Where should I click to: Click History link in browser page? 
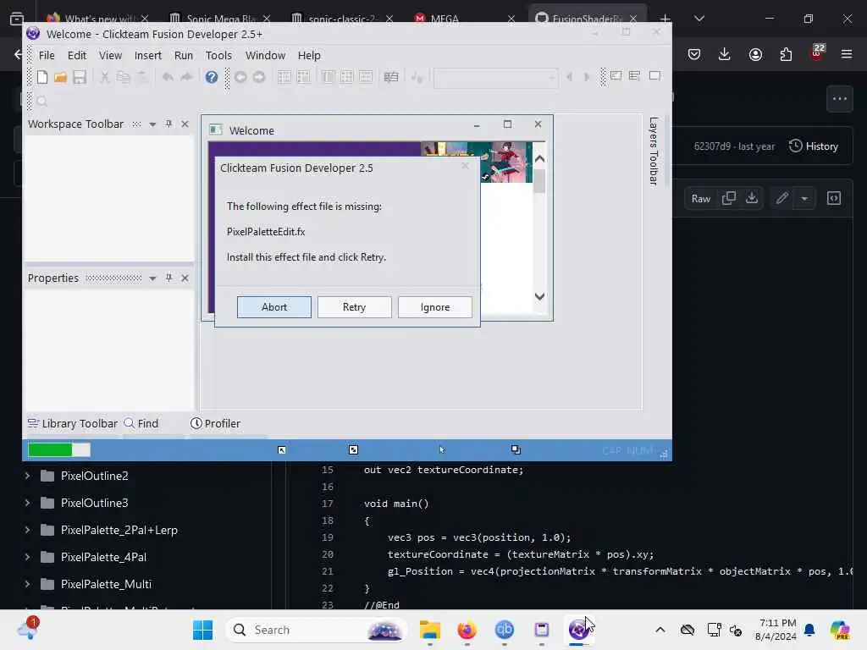tap(814, 146)
